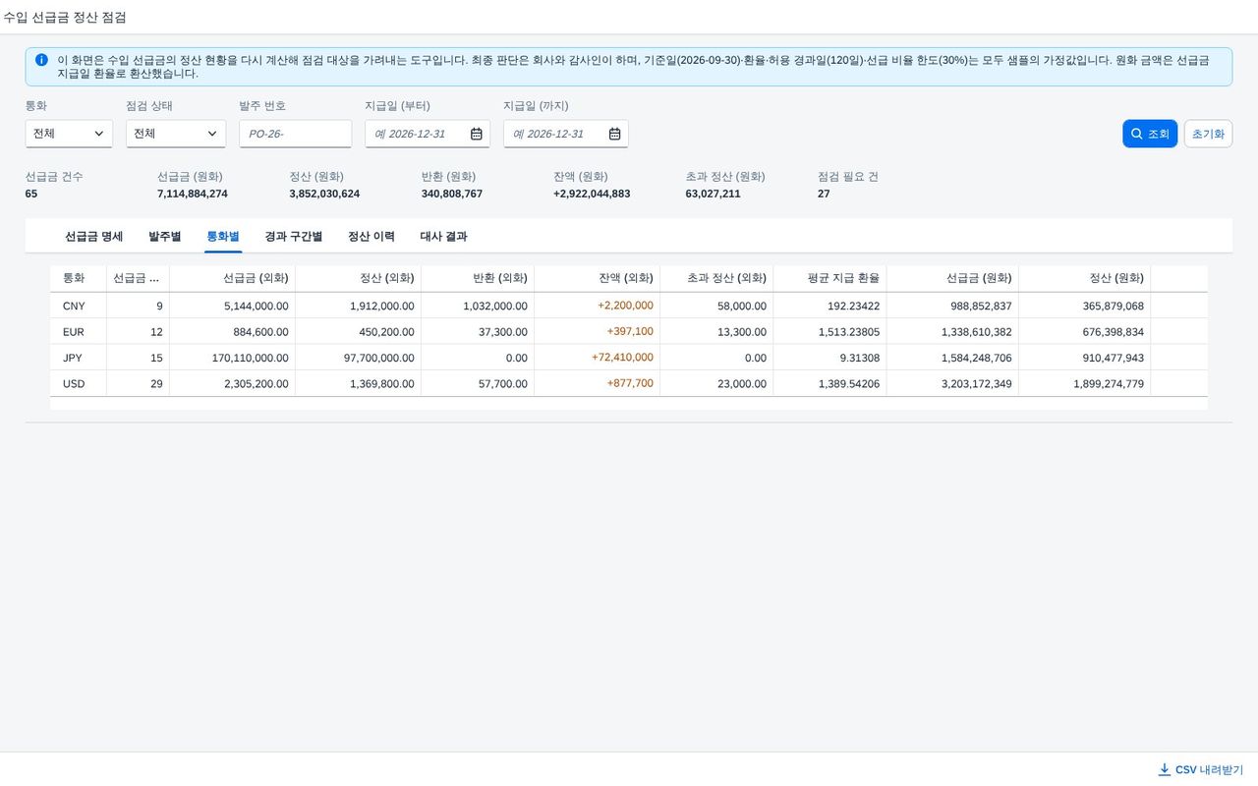Click the 잔액 (원화) total +2,922,044,883
The width and height of the screenshot is (1258, 786).
(592, 194)
